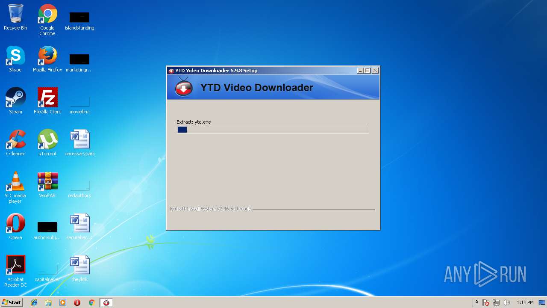Launch the WinRAR desktop shortcut

pos(47,185)
